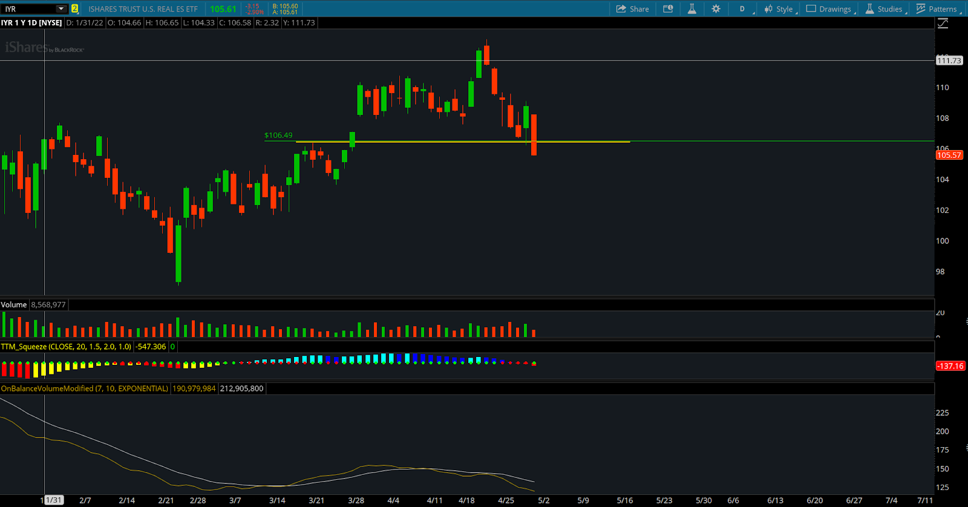Open the Studies menu
The width and height of the screenshot is (968, 507).
coord(885,8)
